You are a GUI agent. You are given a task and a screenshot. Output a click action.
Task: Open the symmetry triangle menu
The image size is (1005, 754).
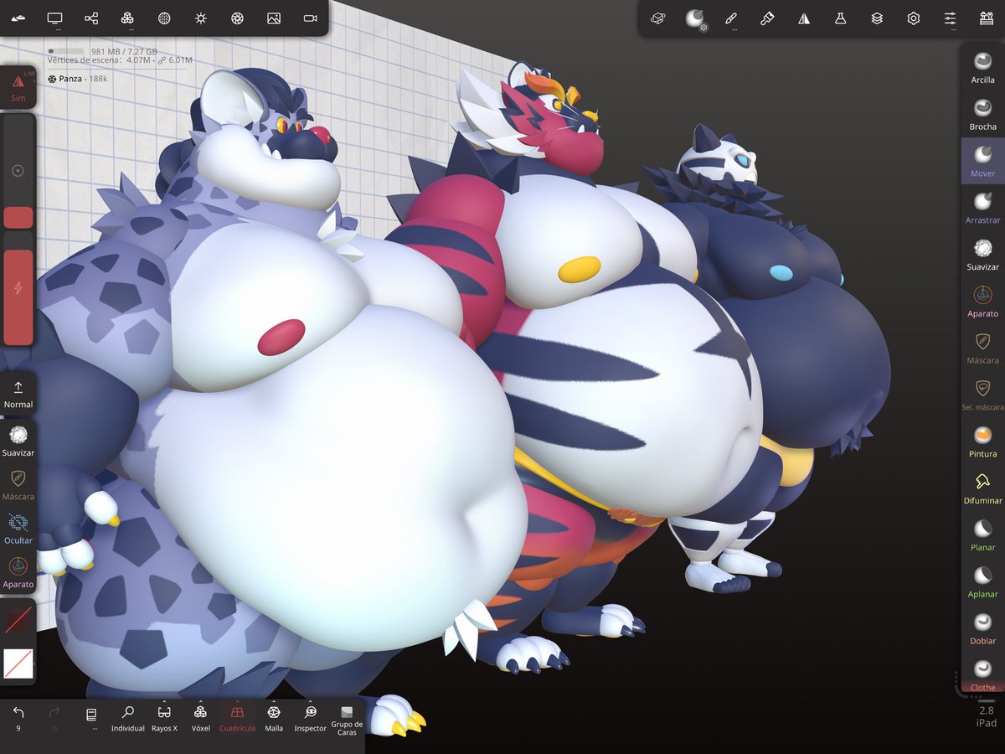[x=804, y=18]
